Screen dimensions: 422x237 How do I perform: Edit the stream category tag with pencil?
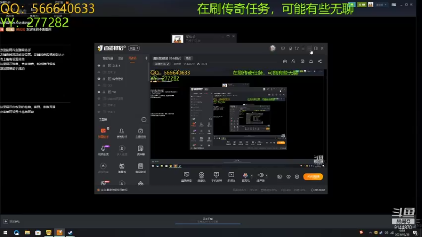click(162, 64)
